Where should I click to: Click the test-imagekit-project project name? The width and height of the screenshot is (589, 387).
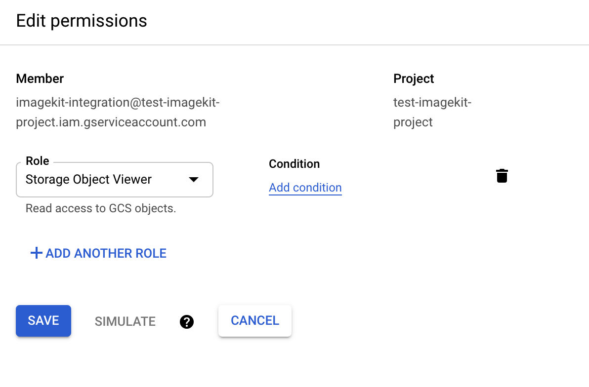[x=432, y=112]
